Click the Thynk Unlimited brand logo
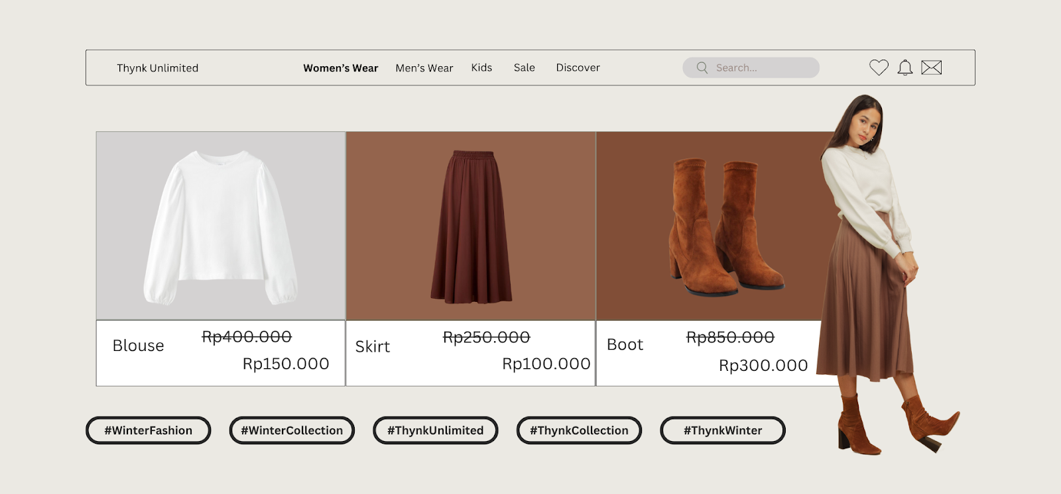Screen dimensions: 1061x494 158,68
